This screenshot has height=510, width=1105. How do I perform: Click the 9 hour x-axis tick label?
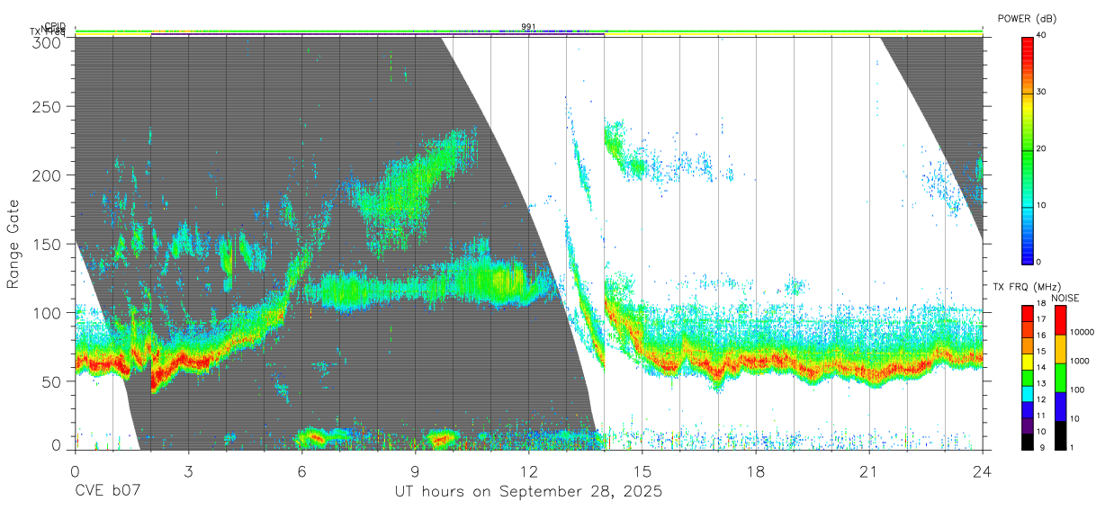(x=415, y=471)
